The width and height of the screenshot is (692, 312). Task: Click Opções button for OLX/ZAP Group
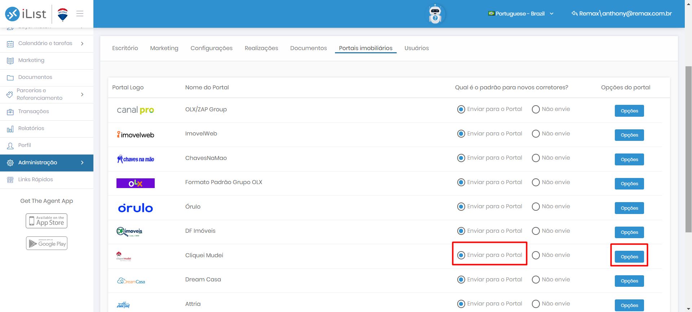pyautogui.click(x=629, y=111)
